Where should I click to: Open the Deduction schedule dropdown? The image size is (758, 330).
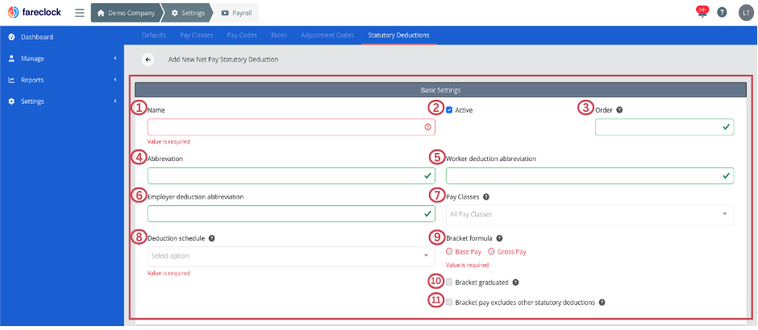coord(291,256)
